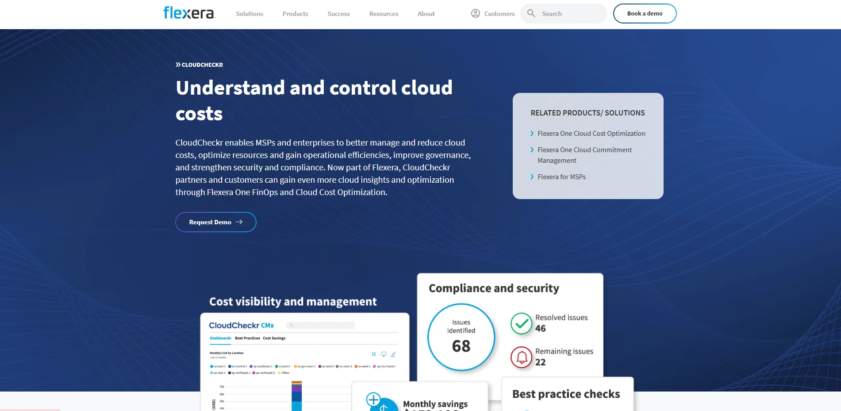Image resolution: width=841 pixels, height=411 pixels.
Task: Open the Solutions navigation dropdown
Action: coord(249,14)
